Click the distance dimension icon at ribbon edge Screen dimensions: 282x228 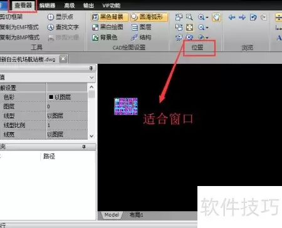click(279, 28)
